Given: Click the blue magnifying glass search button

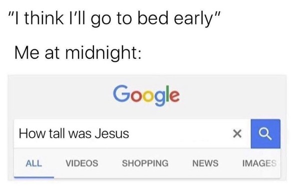Looking at the screenshot, I should [x=265, y=134].
